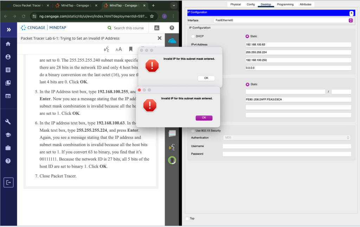Toggle the Top checkbox in Packet Tracer

point(187,219)
